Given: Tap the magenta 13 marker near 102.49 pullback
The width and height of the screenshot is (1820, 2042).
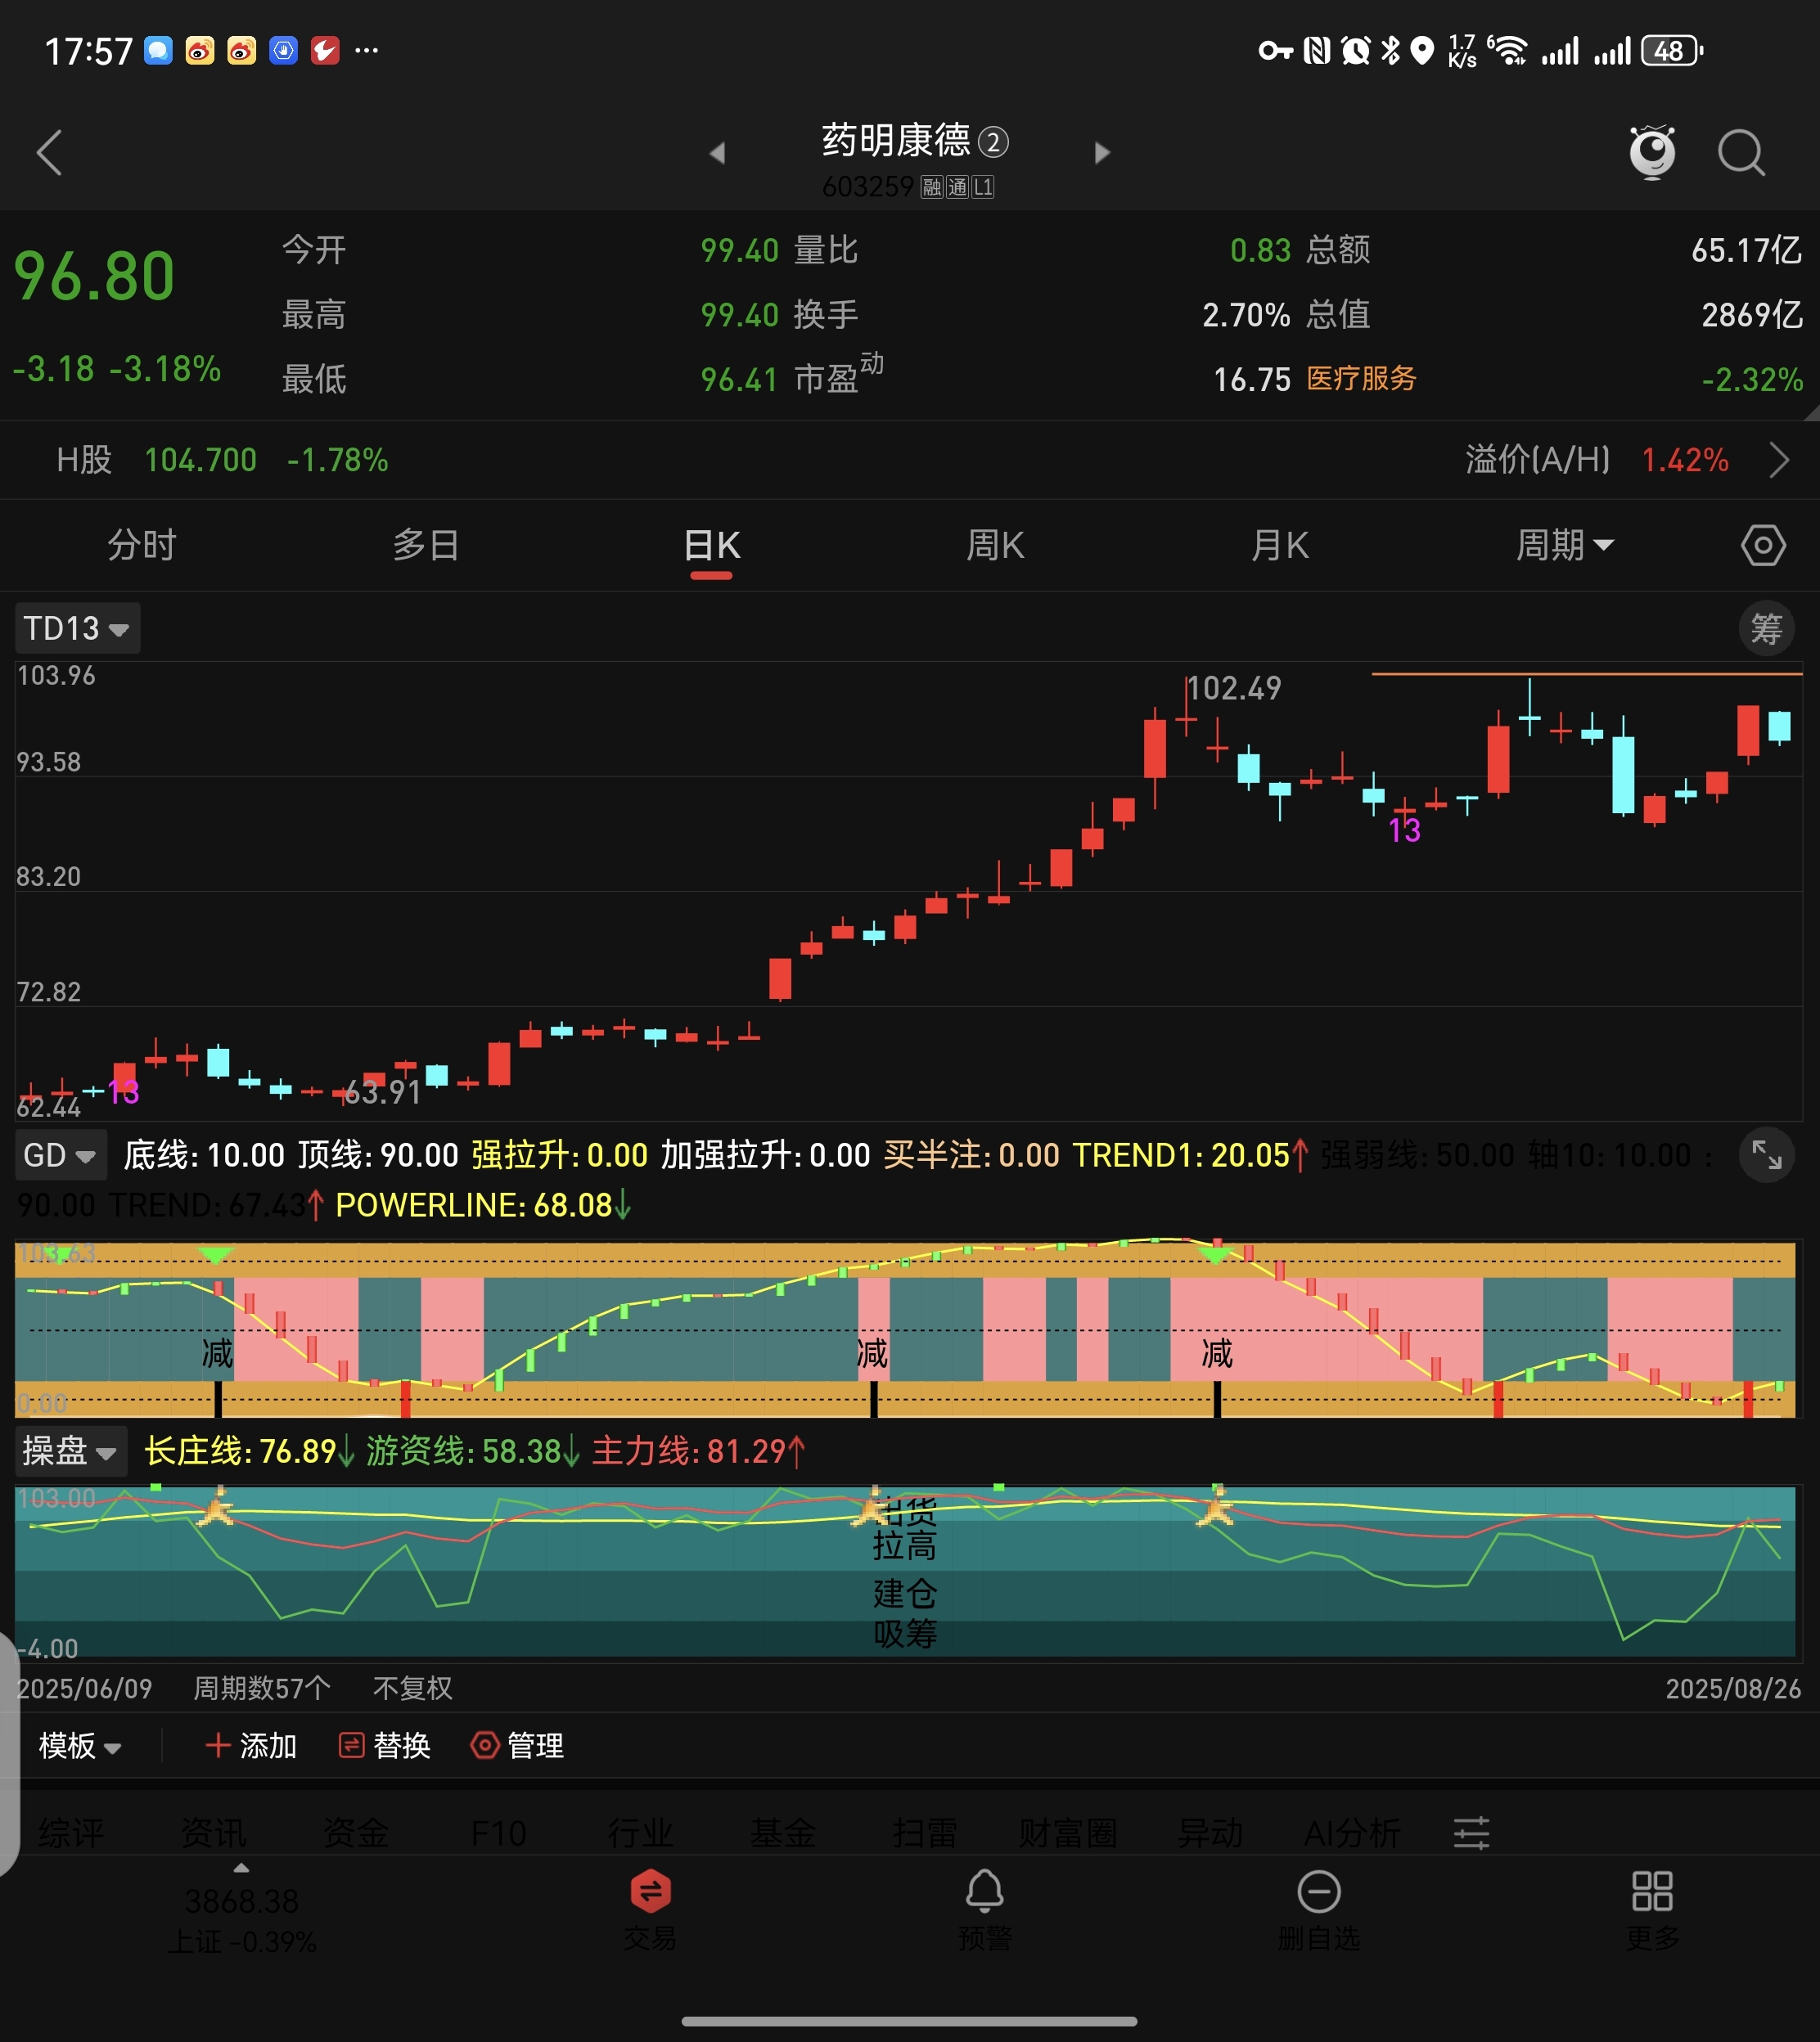Looking at the screenshot, I should [1404, 830].
